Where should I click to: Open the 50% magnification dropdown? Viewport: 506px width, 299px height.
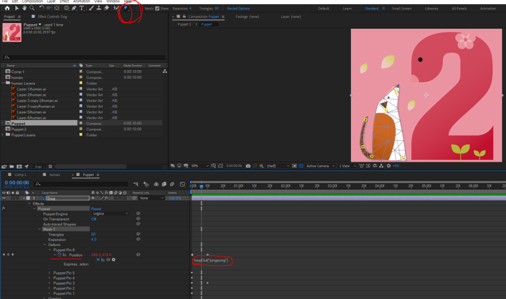pos(200,166)
